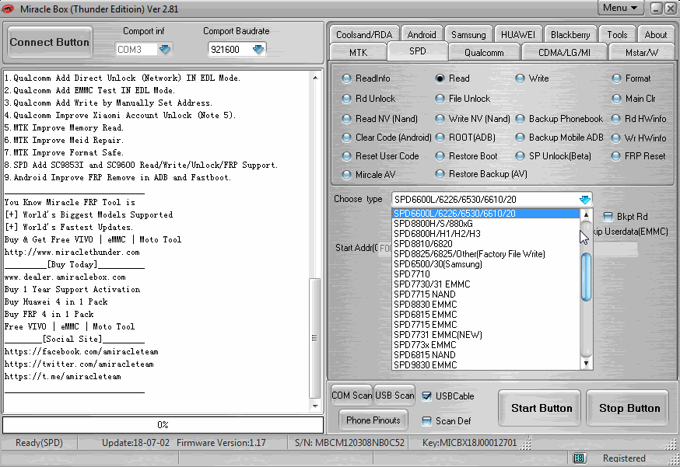Open Phone Pinouts
Viewport: 680px width, 467px height.
(373, 420)
